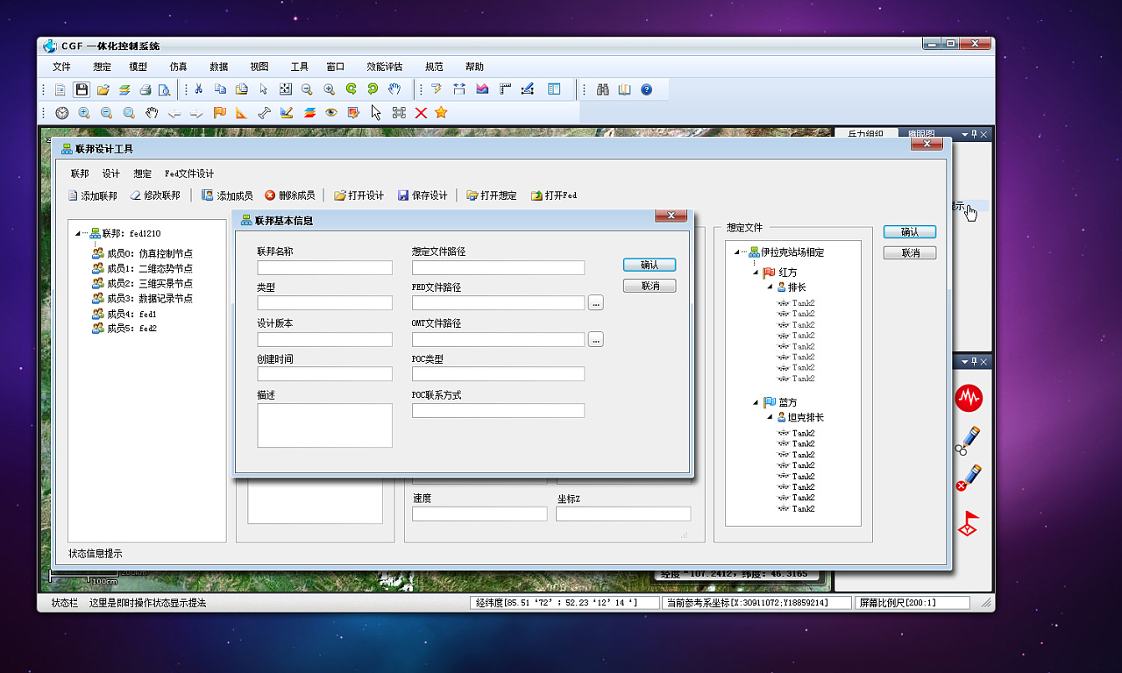Click the POC联系方式 input field
Image resolution: width=1122 pixels, height=673 pixels.
tap(498, 410)
